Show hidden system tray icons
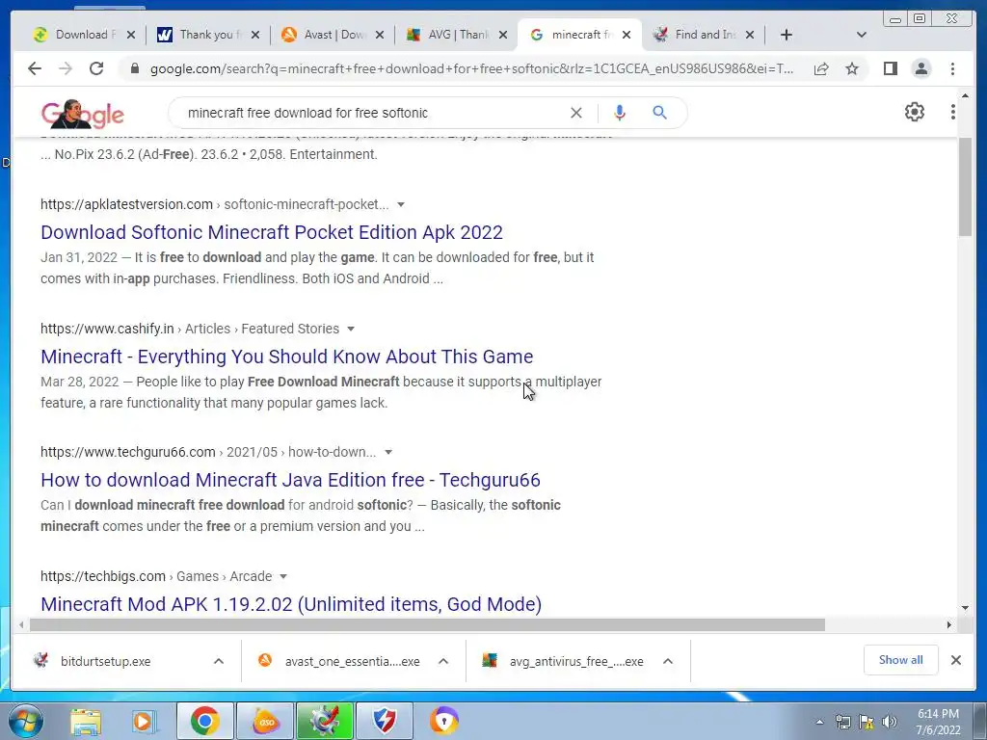Image resolution: width=987 pixels, height=740 pixels. click(x=819, y=722)
